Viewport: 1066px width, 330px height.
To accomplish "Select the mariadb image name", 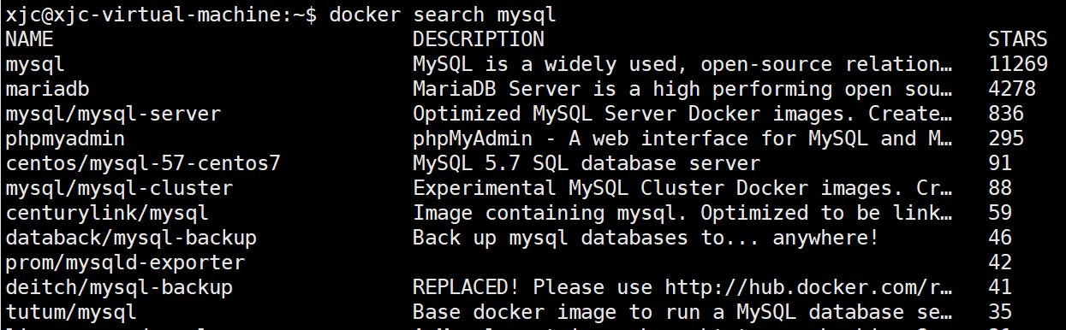I will pos(47,89).
